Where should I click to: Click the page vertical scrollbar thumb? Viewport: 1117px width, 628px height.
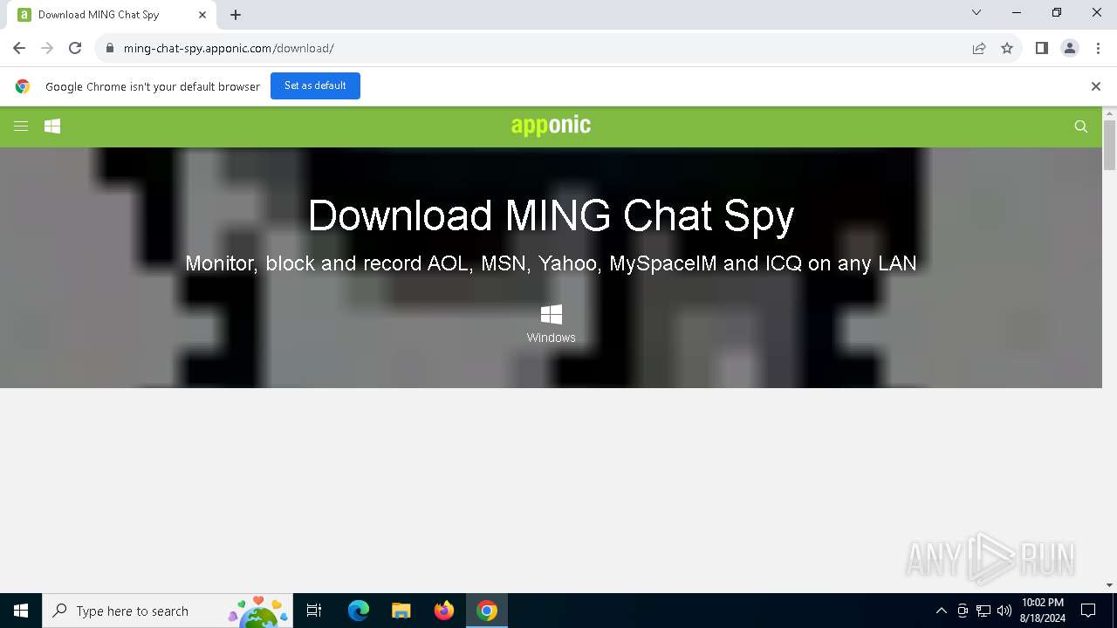tap(1109, 145)
